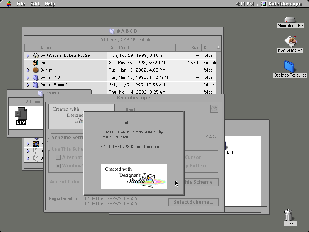The width and height of the screenshot is (309, 232).
Task: Click the colorful mosaic icon in the file list
Action: pos(36,143)
